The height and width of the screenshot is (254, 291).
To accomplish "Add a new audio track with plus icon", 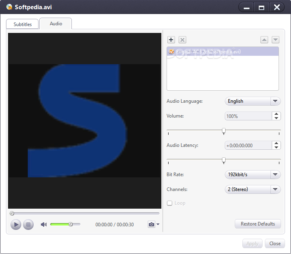I will 171,40.
